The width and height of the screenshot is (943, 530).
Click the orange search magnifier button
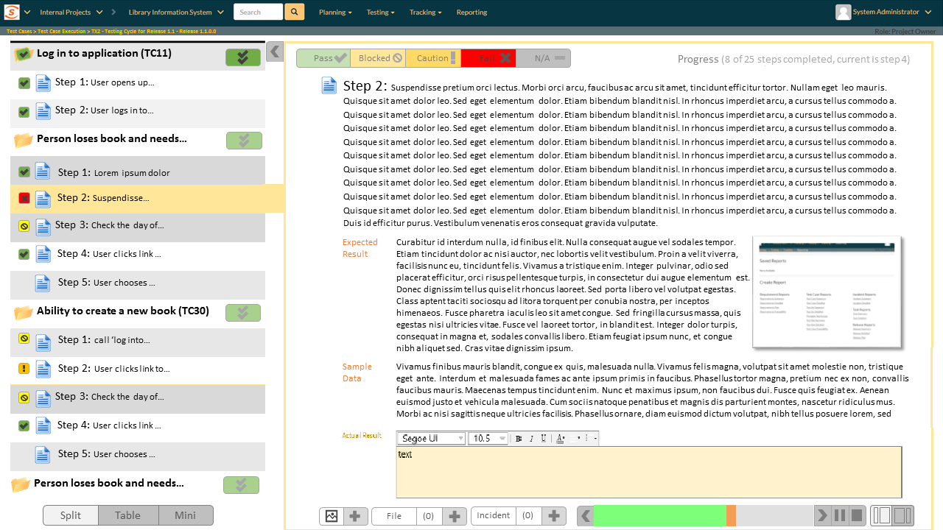(294, 12)
